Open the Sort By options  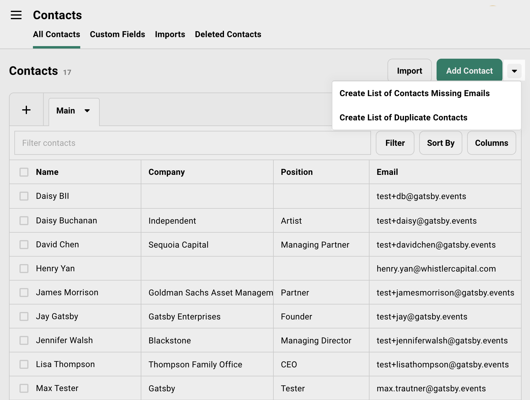(x=440, y=143)
